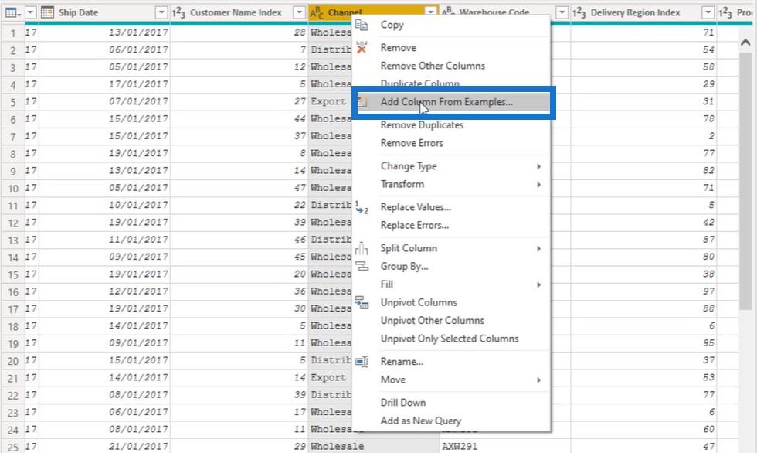
Task: Choose Remove Other Columns
Action: point(433,66)
